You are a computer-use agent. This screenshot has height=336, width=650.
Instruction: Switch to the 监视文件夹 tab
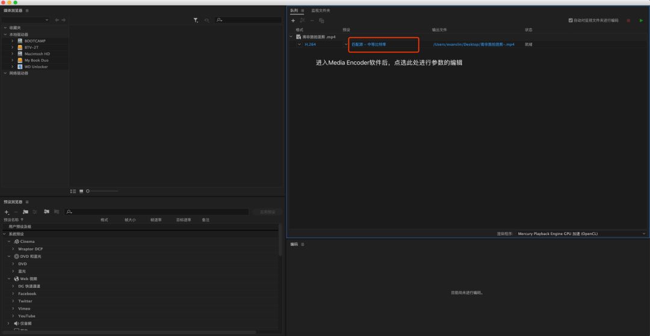(320, 11)
